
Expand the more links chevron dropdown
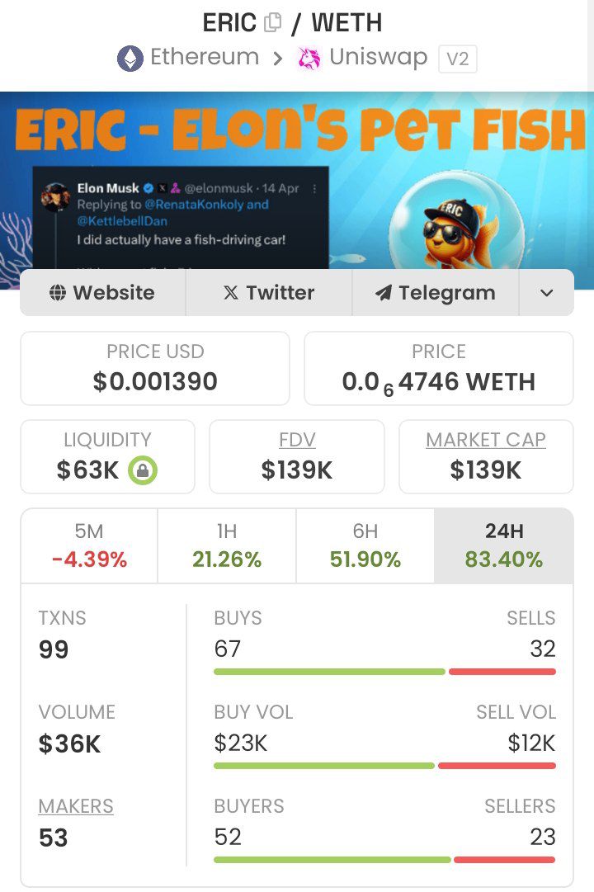point(546,293)
